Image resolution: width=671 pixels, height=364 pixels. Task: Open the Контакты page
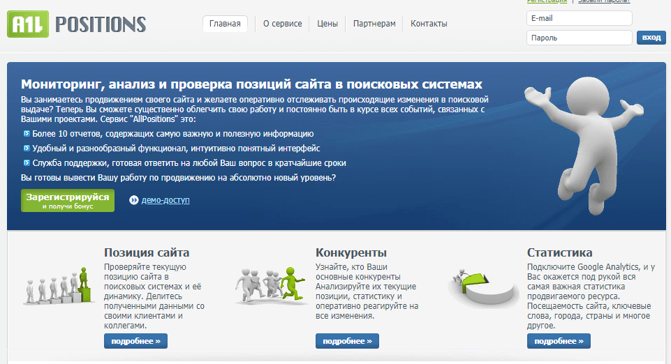tap(429, 24)
